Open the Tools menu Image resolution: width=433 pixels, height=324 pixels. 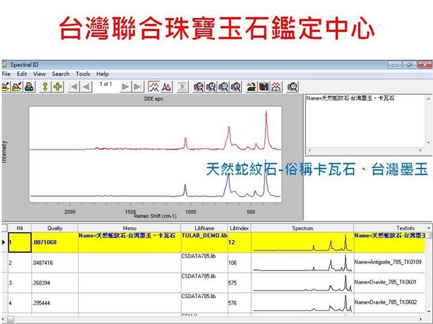(x=83, y=74)
